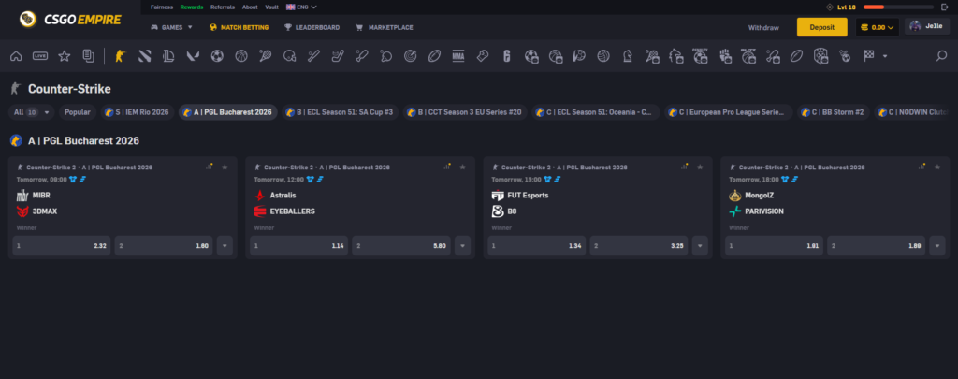Click the Deposit button

coord(821,27)
